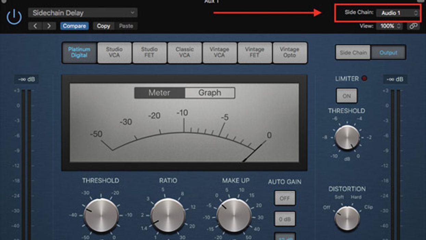
Task: Set Auto Gain to 0 dB
Action: [x=284, y=219]
